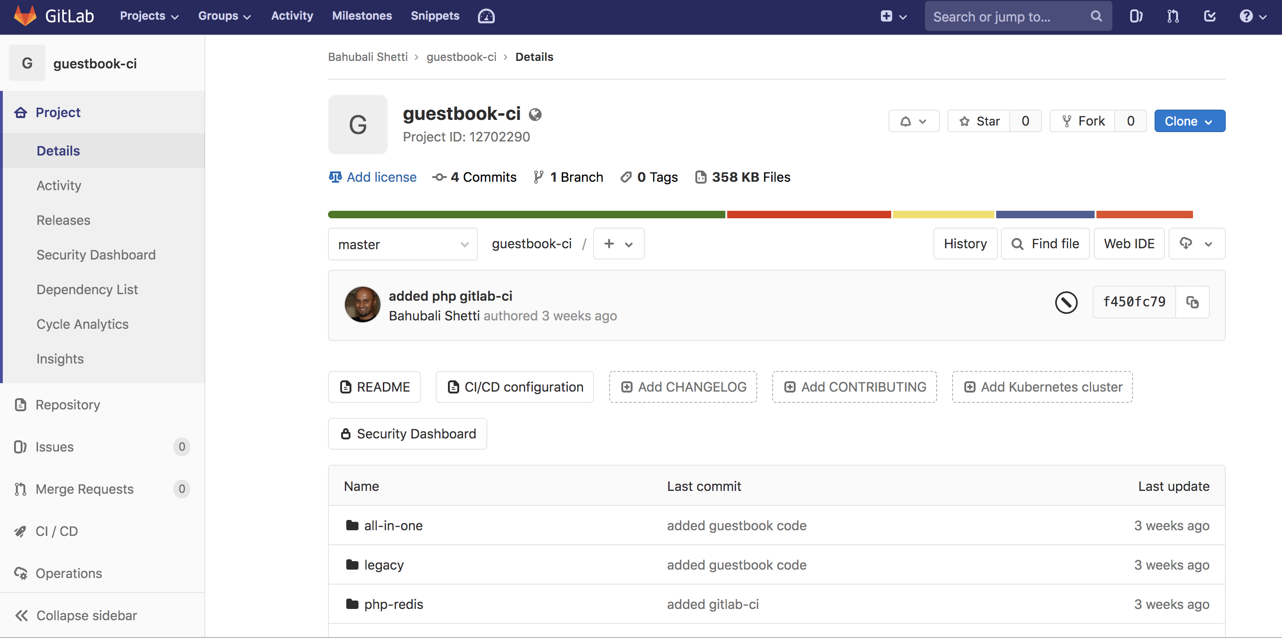Screen dimensions: 1282x638
Task: Select Project home in sidebar
Action: point(58,112)
